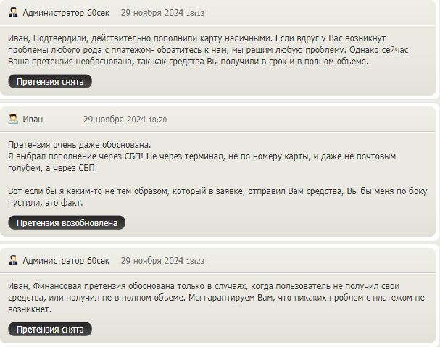Click the administrator avatar icon on the 18:13 comment
Viewport: 440px width, 347px height.
point(13,12)
